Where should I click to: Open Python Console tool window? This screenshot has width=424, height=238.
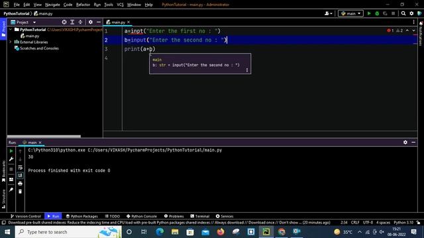141,216
